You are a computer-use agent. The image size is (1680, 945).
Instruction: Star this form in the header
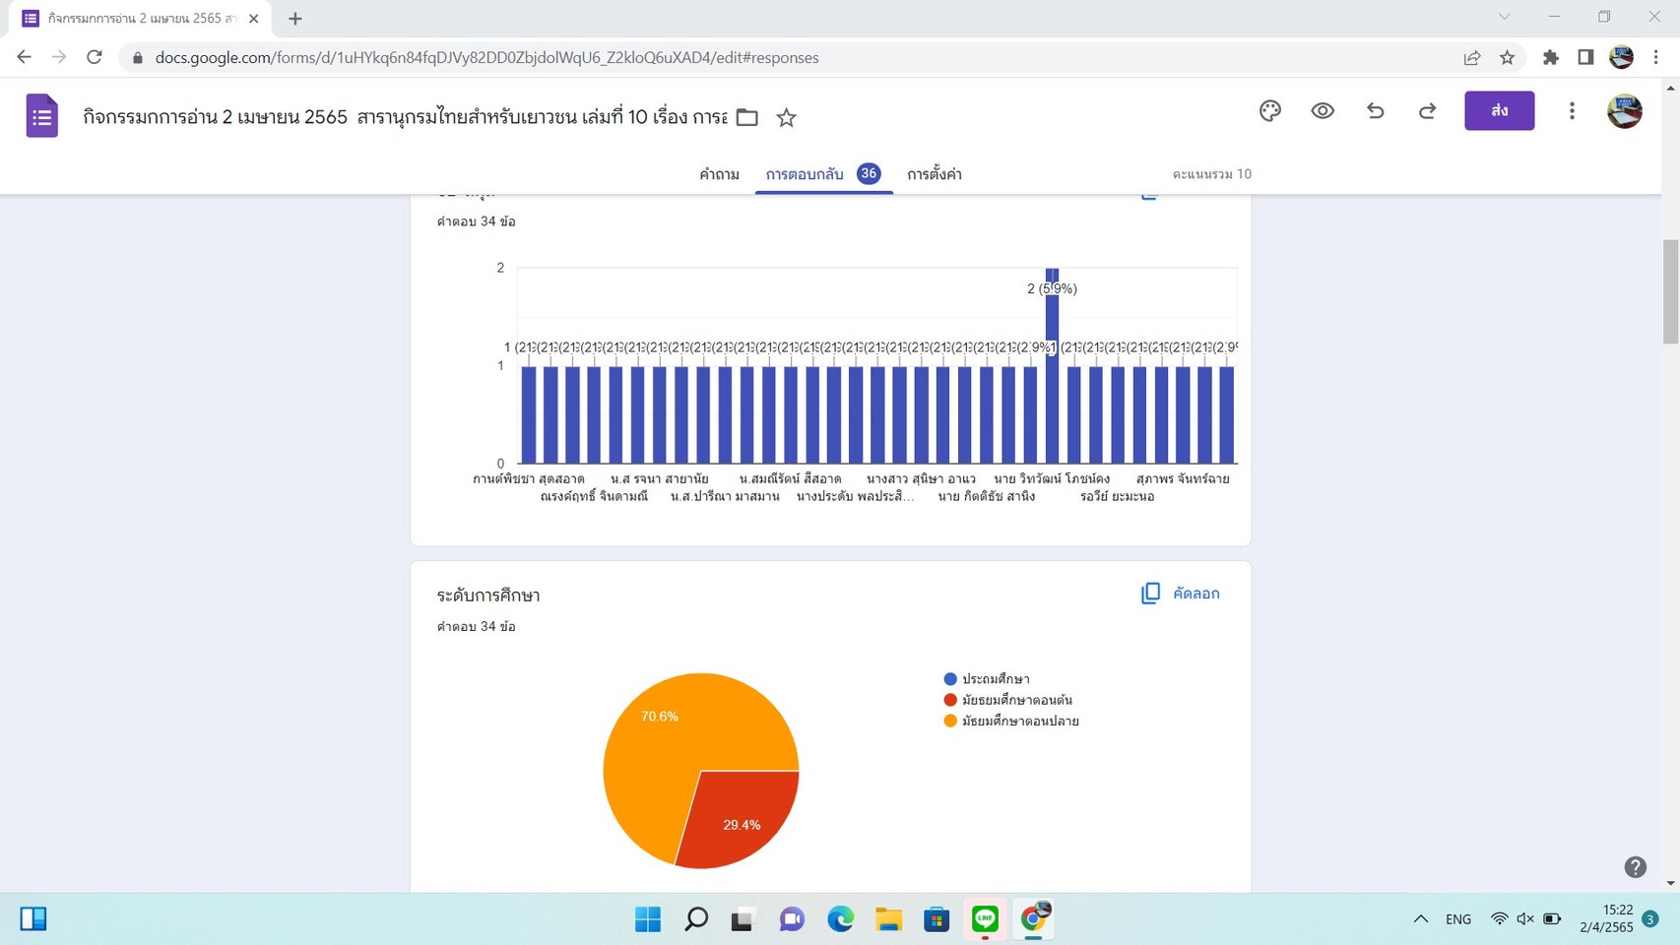point(786,118)
